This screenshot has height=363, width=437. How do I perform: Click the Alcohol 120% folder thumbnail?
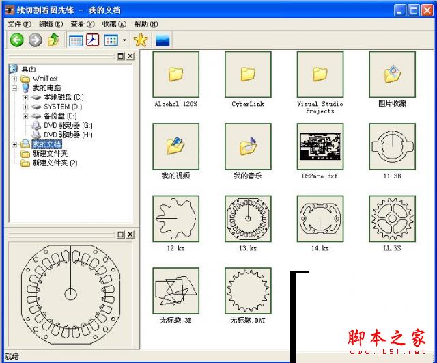(x=176, y=75)
